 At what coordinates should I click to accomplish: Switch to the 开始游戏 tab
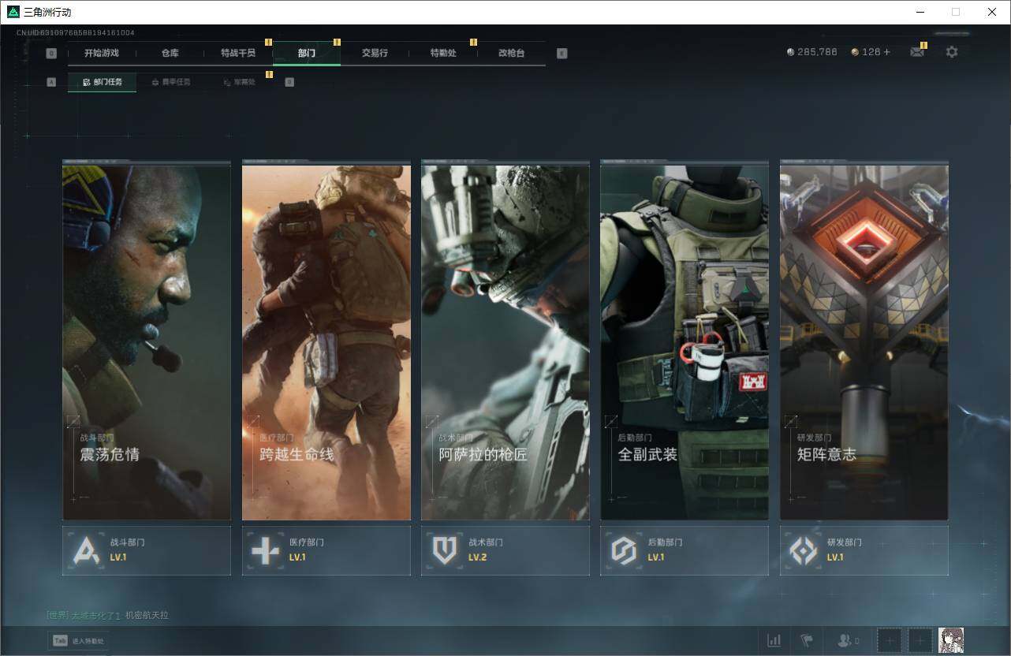pos(102,53)
